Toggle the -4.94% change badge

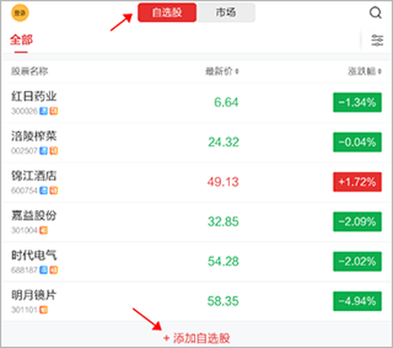coord(357,301)
